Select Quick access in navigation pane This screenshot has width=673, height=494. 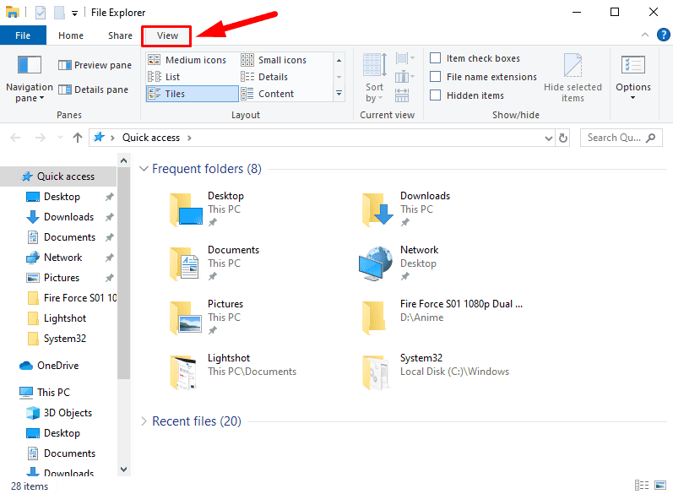click(58, 176)
